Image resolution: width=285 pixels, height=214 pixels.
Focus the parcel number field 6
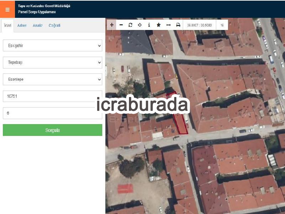coord(52,113)
